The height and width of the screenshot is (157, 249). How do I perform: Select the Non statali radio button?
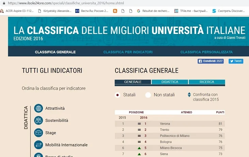[148, 95]
